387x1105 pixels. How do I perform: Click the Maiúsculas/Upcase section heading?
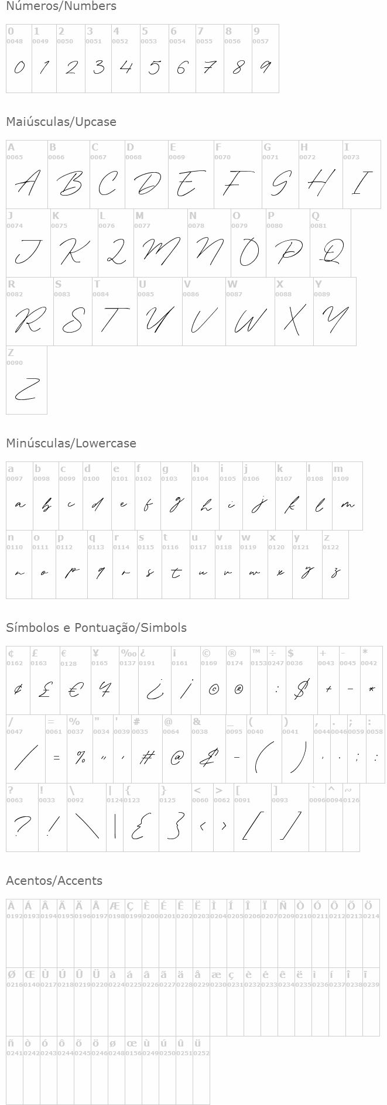[61, 122]
